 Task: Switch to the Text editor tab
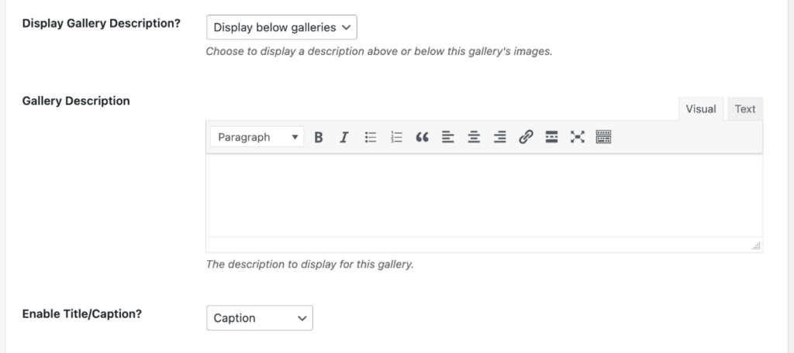pos(745,109)
